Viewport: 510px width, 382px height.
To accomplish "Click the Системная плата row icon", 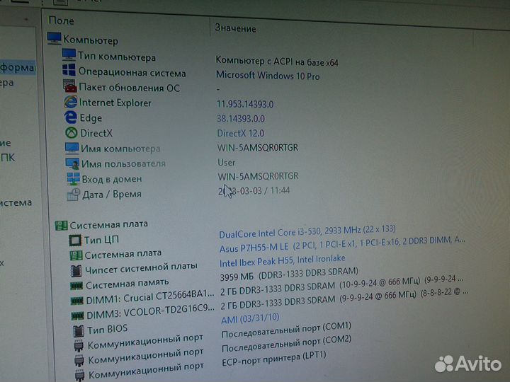I will coord(76,255).
